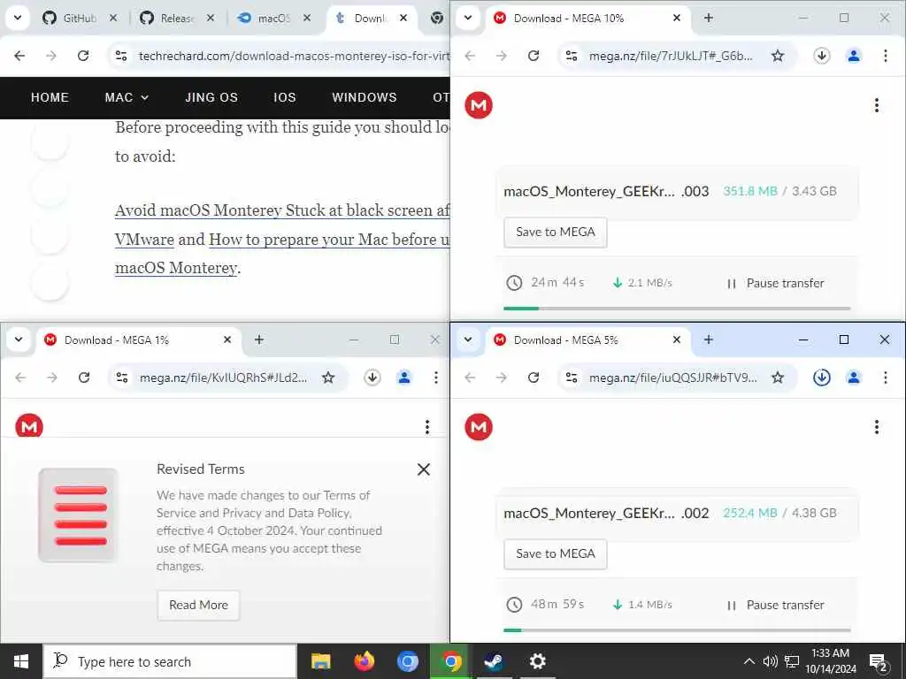Click Save to MEGA for the .003 file
Image resolution: width=906 pixels, height=679 pixels.
pos(556,233)
